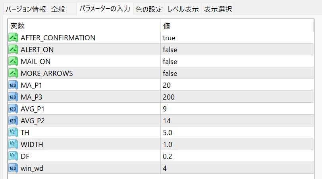
Task: Click the boolean icon beside AFTER_CONFIRMATION
Action: tap(13, 38)
